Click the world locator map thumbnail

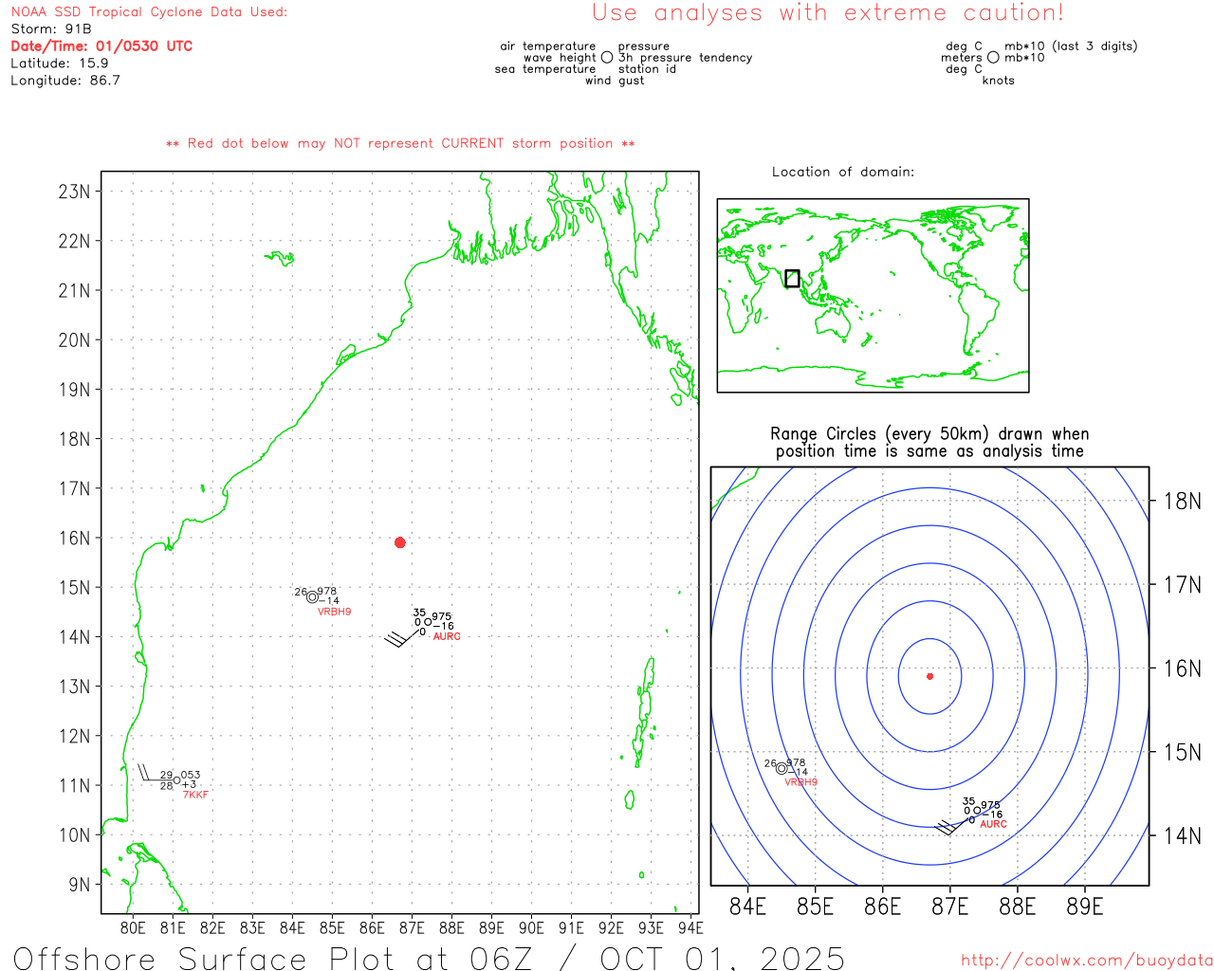coord(873,296)
